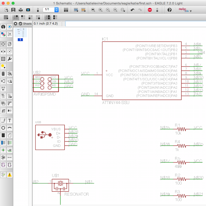Zoom in on the schematic
The height and width of the screenshot is (206, 206).
pyautogui.click(x=100, y=10)
